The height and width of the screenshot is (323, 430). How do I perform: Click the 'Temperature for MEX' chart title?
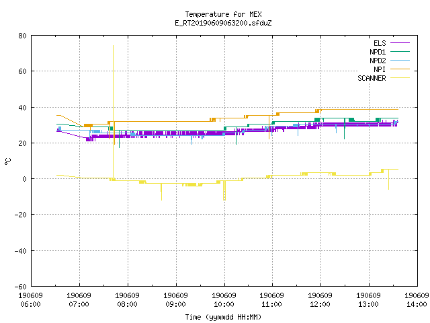(x=223, y=14)
